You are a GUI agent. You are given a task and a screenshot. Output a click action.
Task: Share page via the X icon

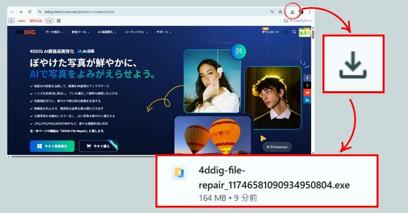click(x=308, y=85)
